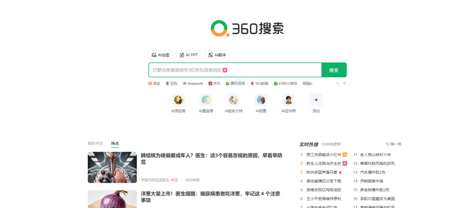Open hot search 售哪吒敖丙抱枕获刑
Screen dimensions: 472x208
[378, 163]
